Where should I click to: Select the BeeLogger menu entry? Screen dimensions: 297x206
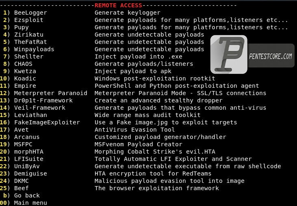pos(30,13)
